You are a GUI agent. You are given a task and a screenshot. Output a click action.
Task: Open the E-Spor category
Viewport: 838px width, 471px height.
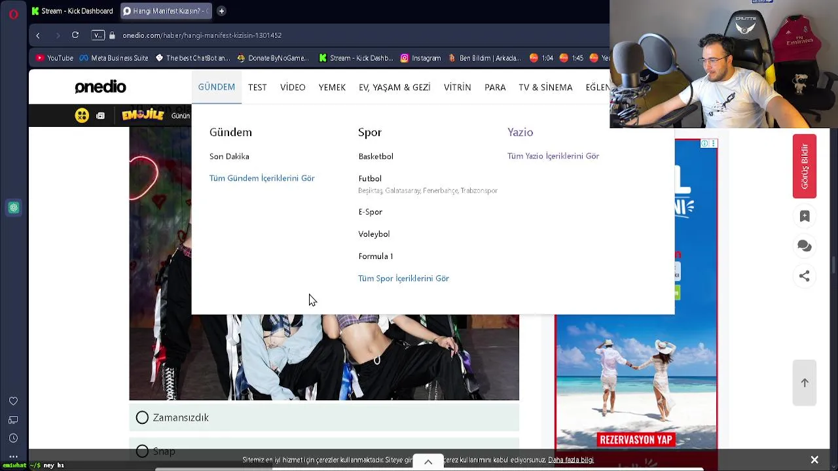[370, 212]
